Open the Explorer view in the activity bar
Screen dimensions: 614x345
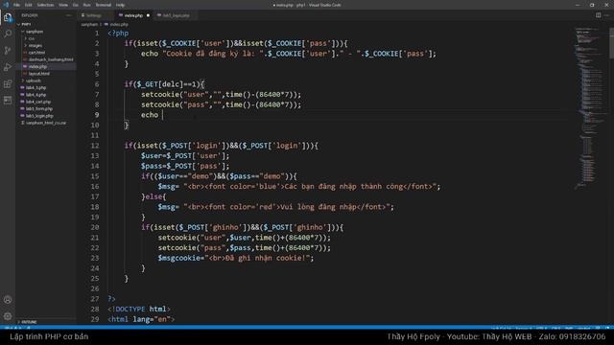click(x=8, y=17)
